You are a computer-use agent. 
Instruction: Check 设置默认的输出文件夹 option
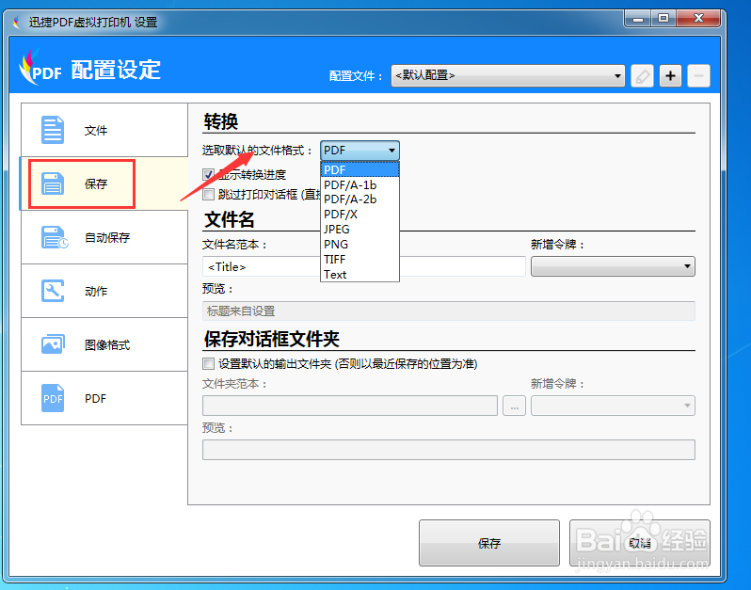208,363
